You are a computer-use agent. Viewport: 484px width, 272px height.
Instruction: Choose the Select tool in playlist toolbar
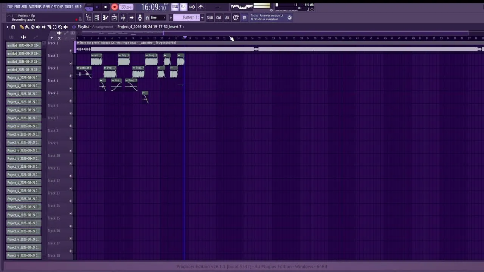pyautogui.click(x=54, y=27)
